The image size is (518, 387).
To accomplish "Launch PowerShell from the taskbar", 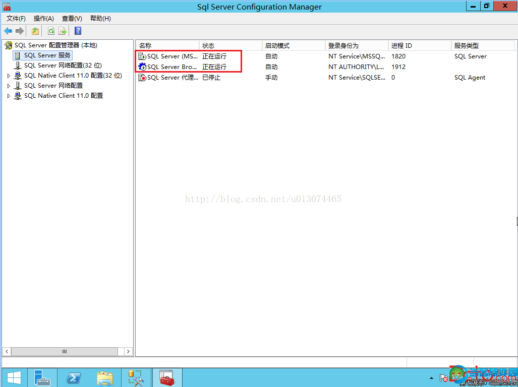I will point(73,377).
